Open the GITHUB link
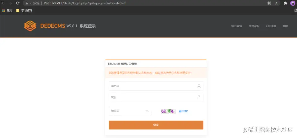The width and height of the screenshot is (298, 138). click(x=271, y=26)
